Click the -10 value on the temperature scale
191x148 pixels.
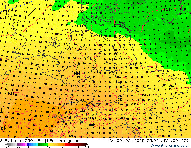click(x=27, y=147)
